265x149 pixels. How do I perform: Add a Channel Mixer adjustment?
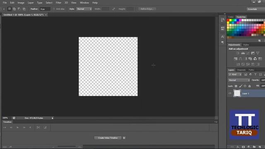[x=255, y=59]
